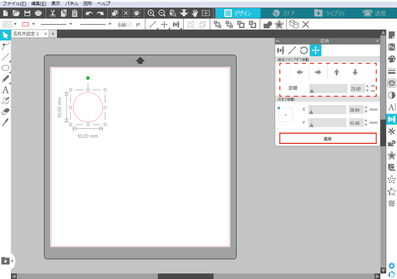
Task: Click the 適用 apply button
Action: (328, 139)
